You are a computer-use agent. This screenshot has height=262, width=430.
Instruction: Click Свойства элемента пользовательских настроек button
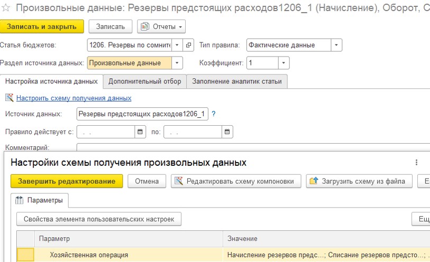(x=99, y=219)
